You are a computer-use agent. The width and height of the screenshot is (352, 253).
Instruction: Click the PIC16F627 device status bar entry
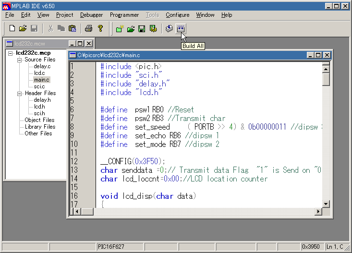pyautogui.click(x=120, y=247)
